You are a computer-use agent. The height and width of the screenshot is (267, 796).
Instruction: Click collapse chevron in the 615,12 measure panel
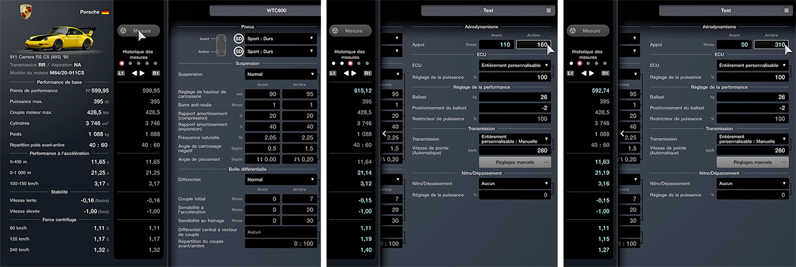pyautogui.click(x=385, y=133)
